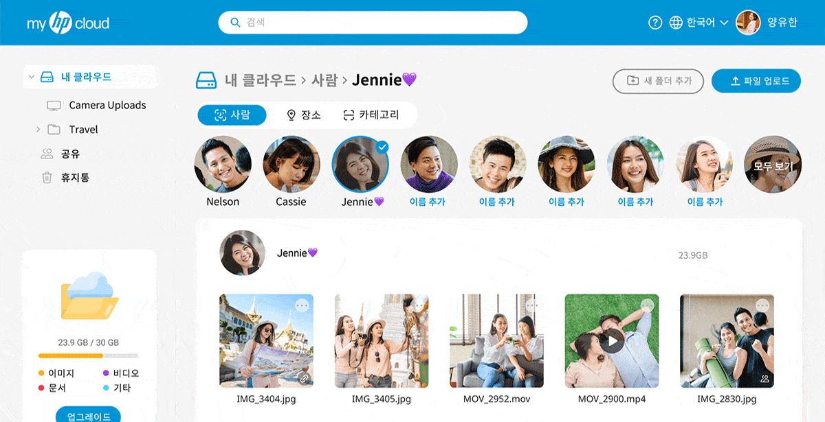This screenshot has height=422, width=825.
Task: Expand the Travel folder
Action: click(38, 130)
